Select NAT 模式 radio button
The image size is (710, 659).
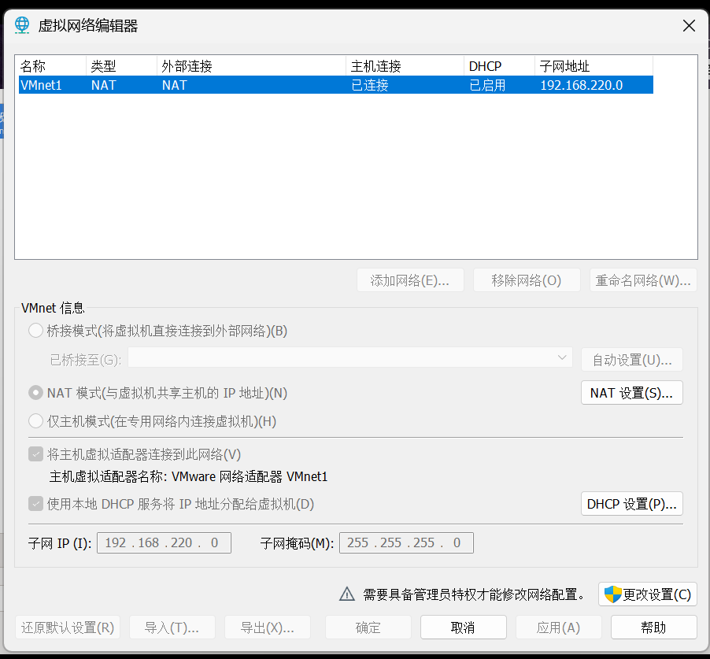(35, 393)
